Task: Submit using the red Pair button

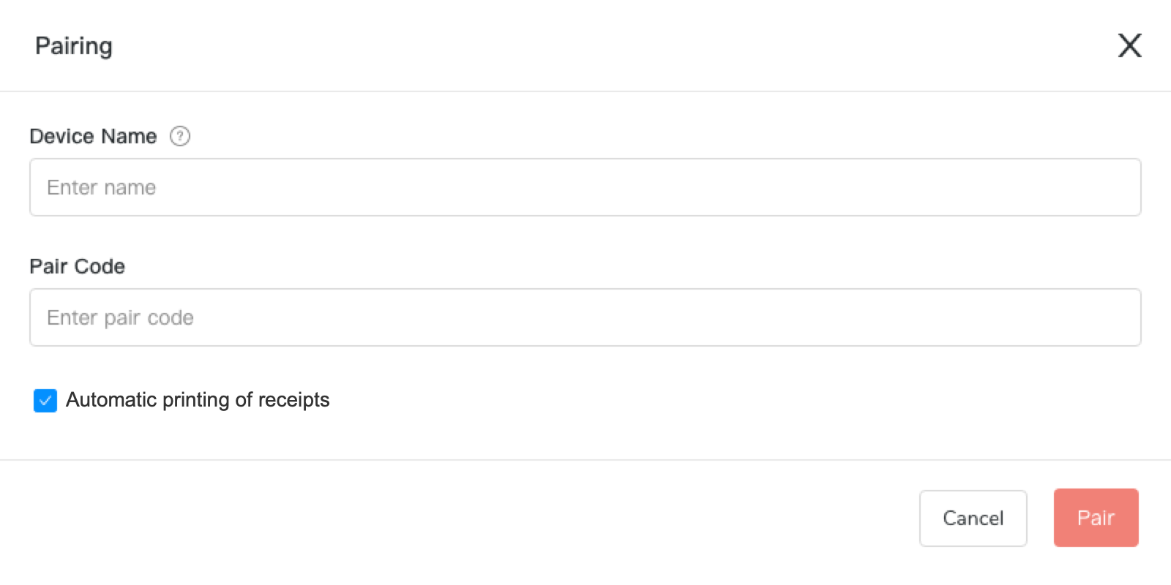Action: [1096, 518]
